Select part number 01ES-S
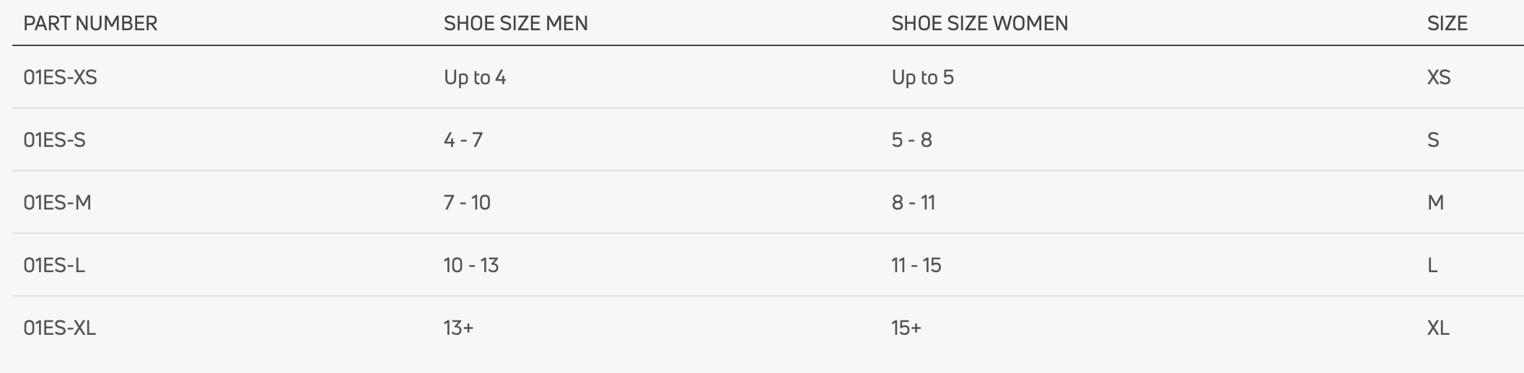1524x373 pixels. tap(54, 140)
